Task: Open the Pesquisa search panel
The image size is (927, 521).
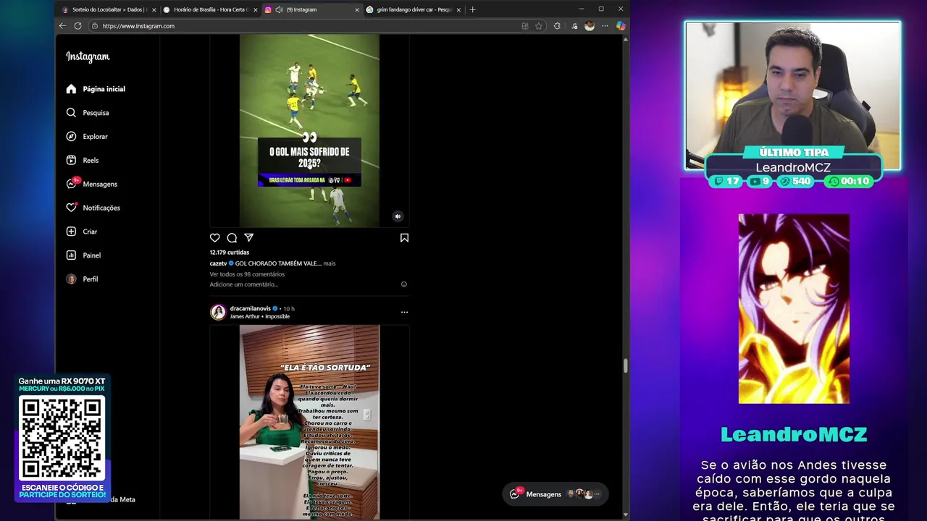Action: click(x=88, y=113)
